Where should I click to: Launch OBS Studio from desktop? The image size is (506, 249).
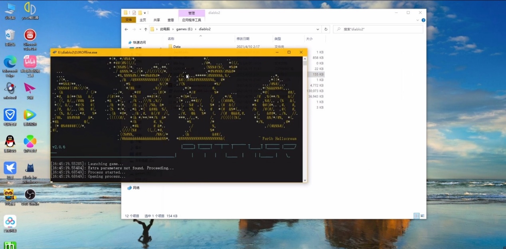[30, 197]
